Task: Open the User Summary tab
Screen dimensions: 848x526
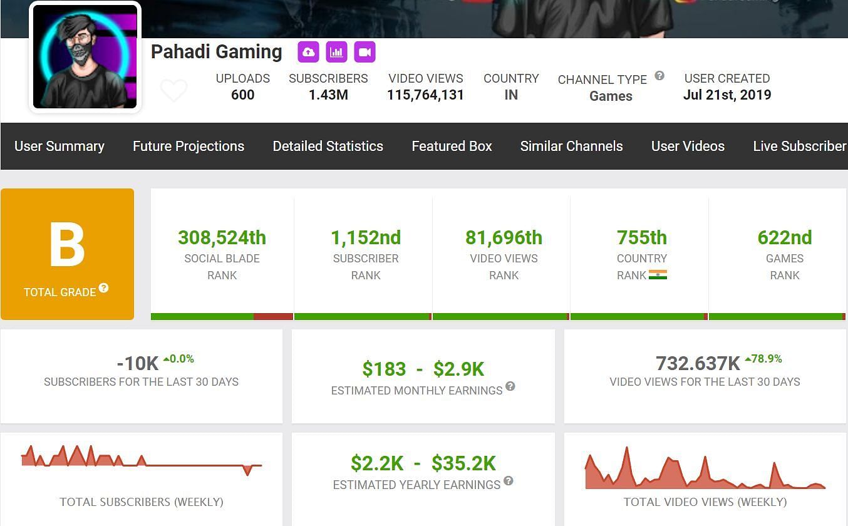Action: [59, 147]
